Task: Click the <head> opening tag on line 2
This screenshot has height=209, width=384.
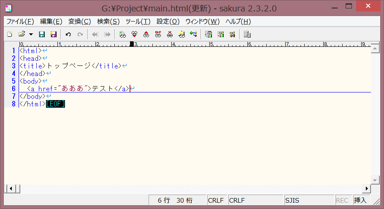Action: pos(31,58)
